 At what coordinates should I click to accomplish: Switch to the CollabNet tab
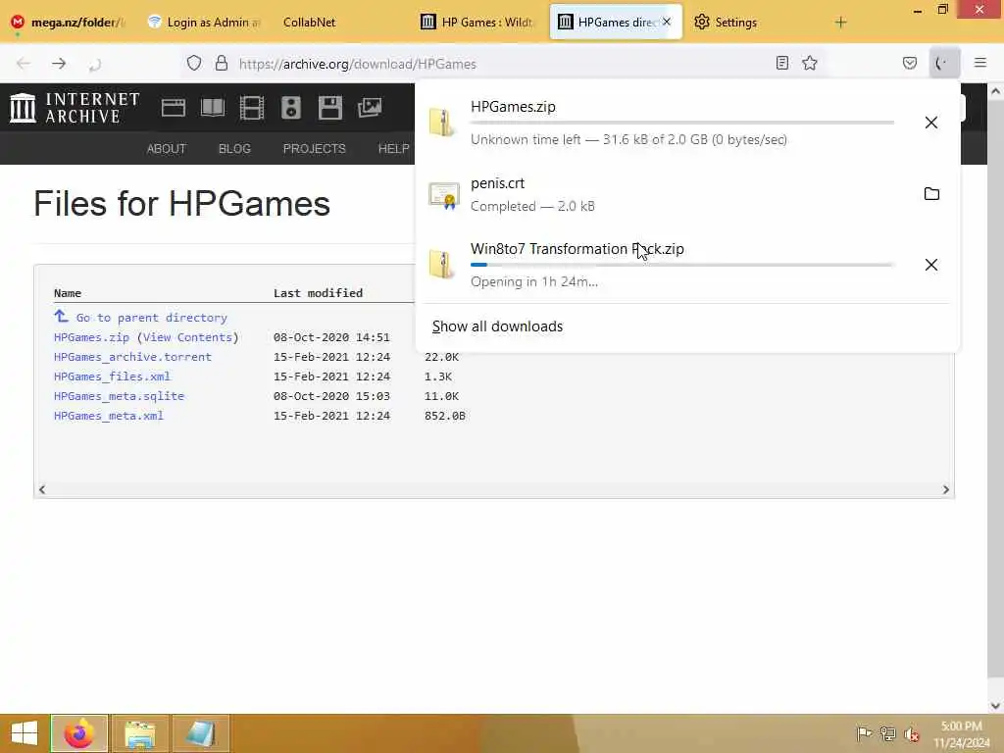[x=309, y=23]
